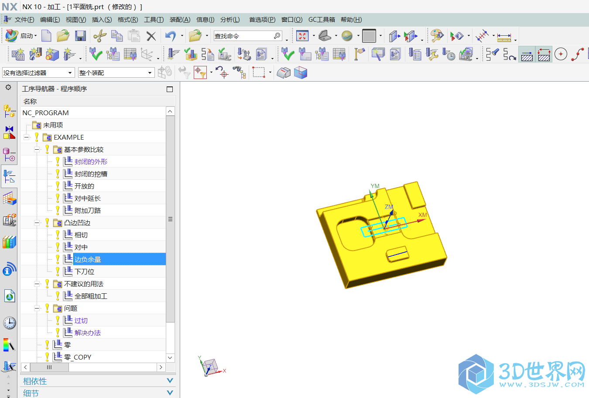Screen dimensions: 589x398
Task: Open the reuse library books sidebar icon
Action: [9, 242]
